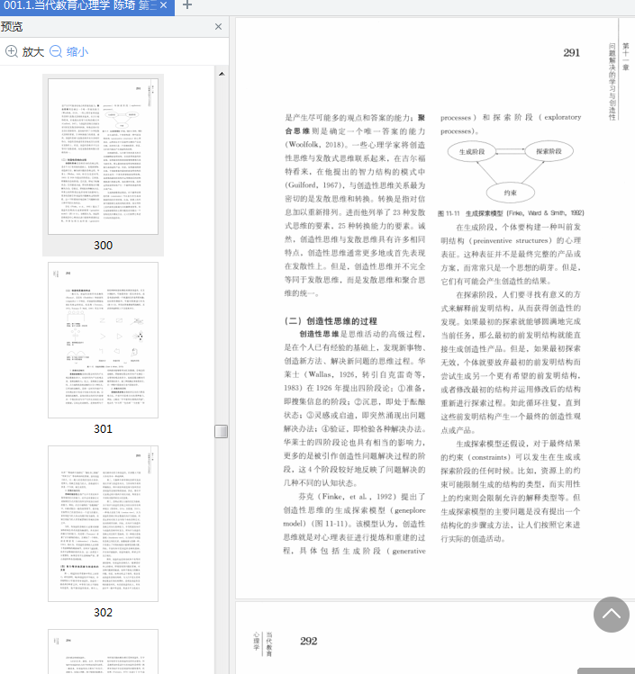Click the 预览 panel title
This screenshot has height=674, width=635.
[12, 27]
